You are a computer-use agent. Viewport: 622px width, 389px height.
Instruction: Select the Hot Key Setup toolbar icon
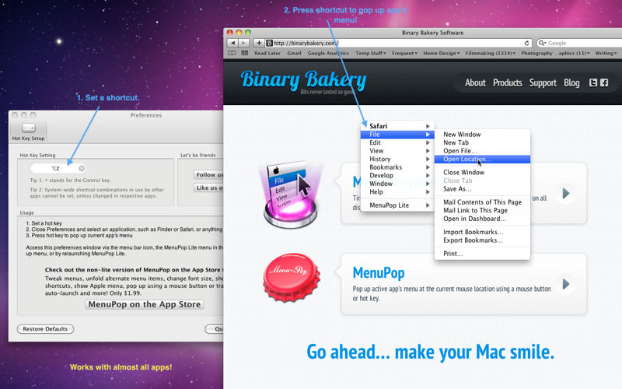pyautogui.click(x=28, y=131)
